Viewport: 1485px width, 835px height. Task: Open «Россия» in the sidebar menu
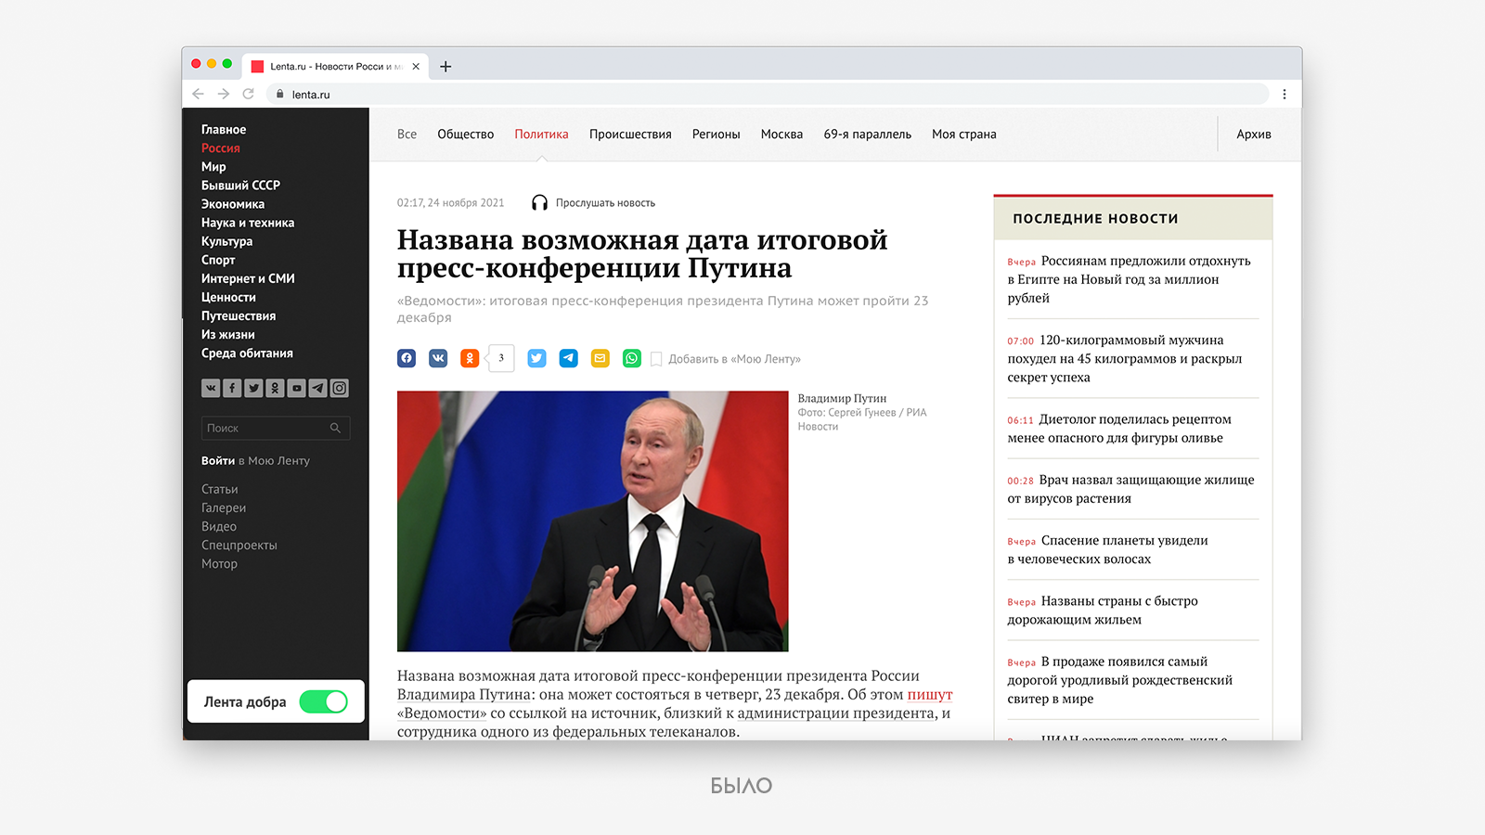click(x=221, y=148)
